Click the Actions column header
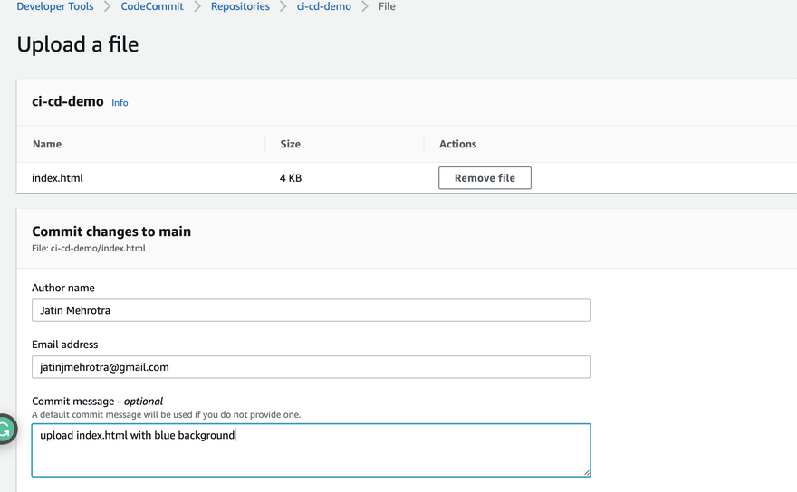Viewport: 797px width, 492px height. point(457,144)
